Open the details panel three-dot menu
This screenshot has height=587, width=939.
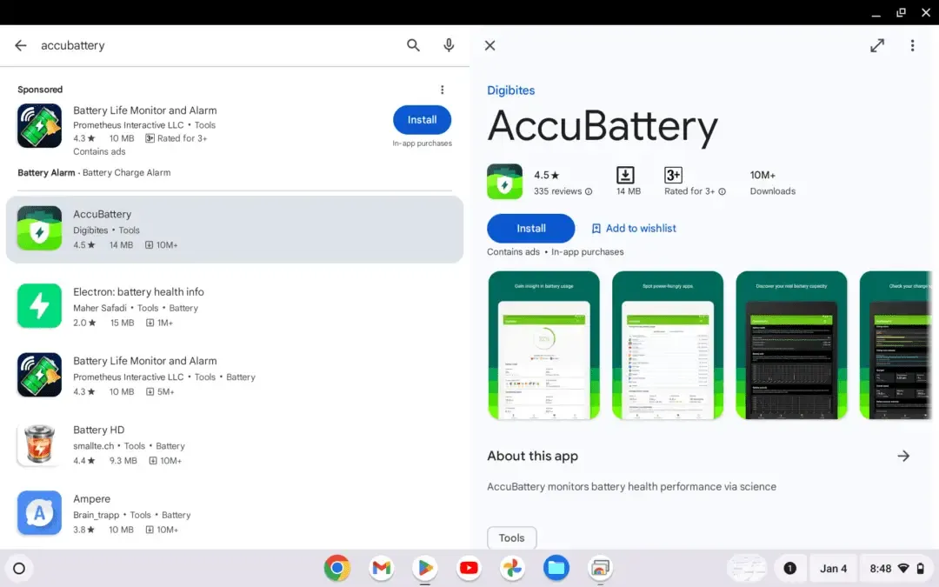(913, 45)
